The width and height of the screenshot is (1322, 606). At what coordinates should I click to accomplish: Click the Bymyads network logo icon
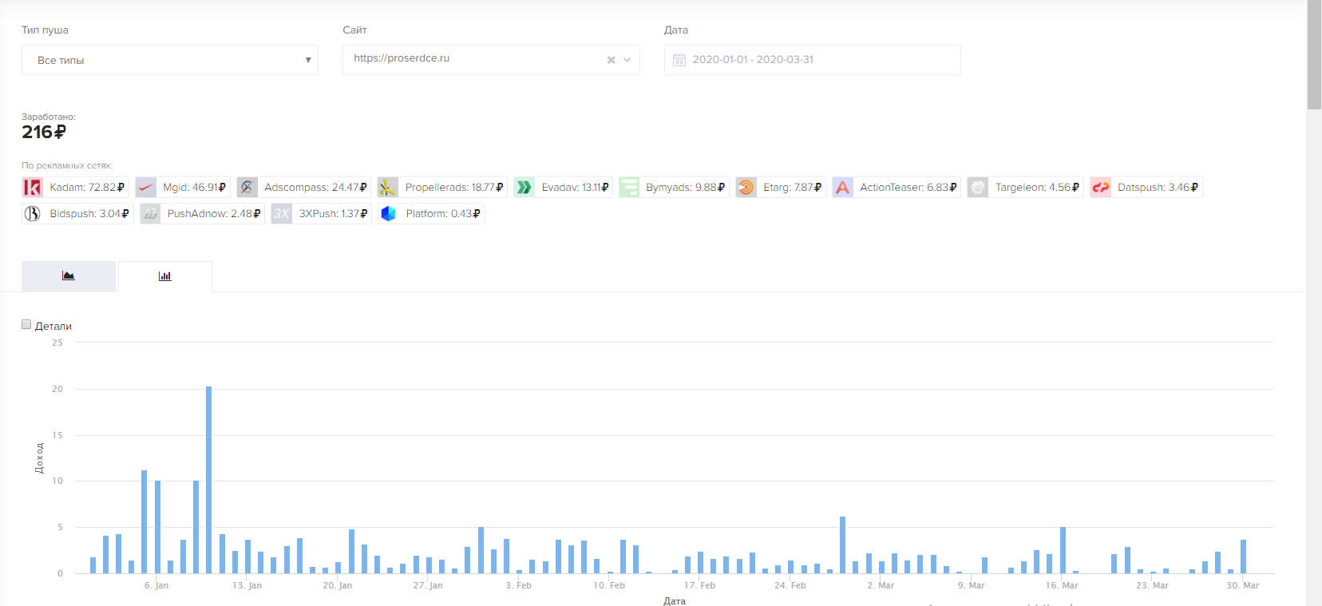[x=628, y=188]
